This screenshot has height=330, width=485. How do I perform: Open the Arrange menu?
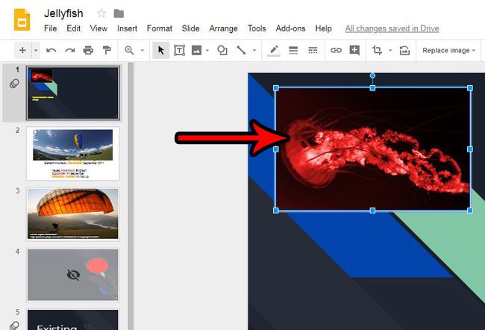tap(223, 28)
